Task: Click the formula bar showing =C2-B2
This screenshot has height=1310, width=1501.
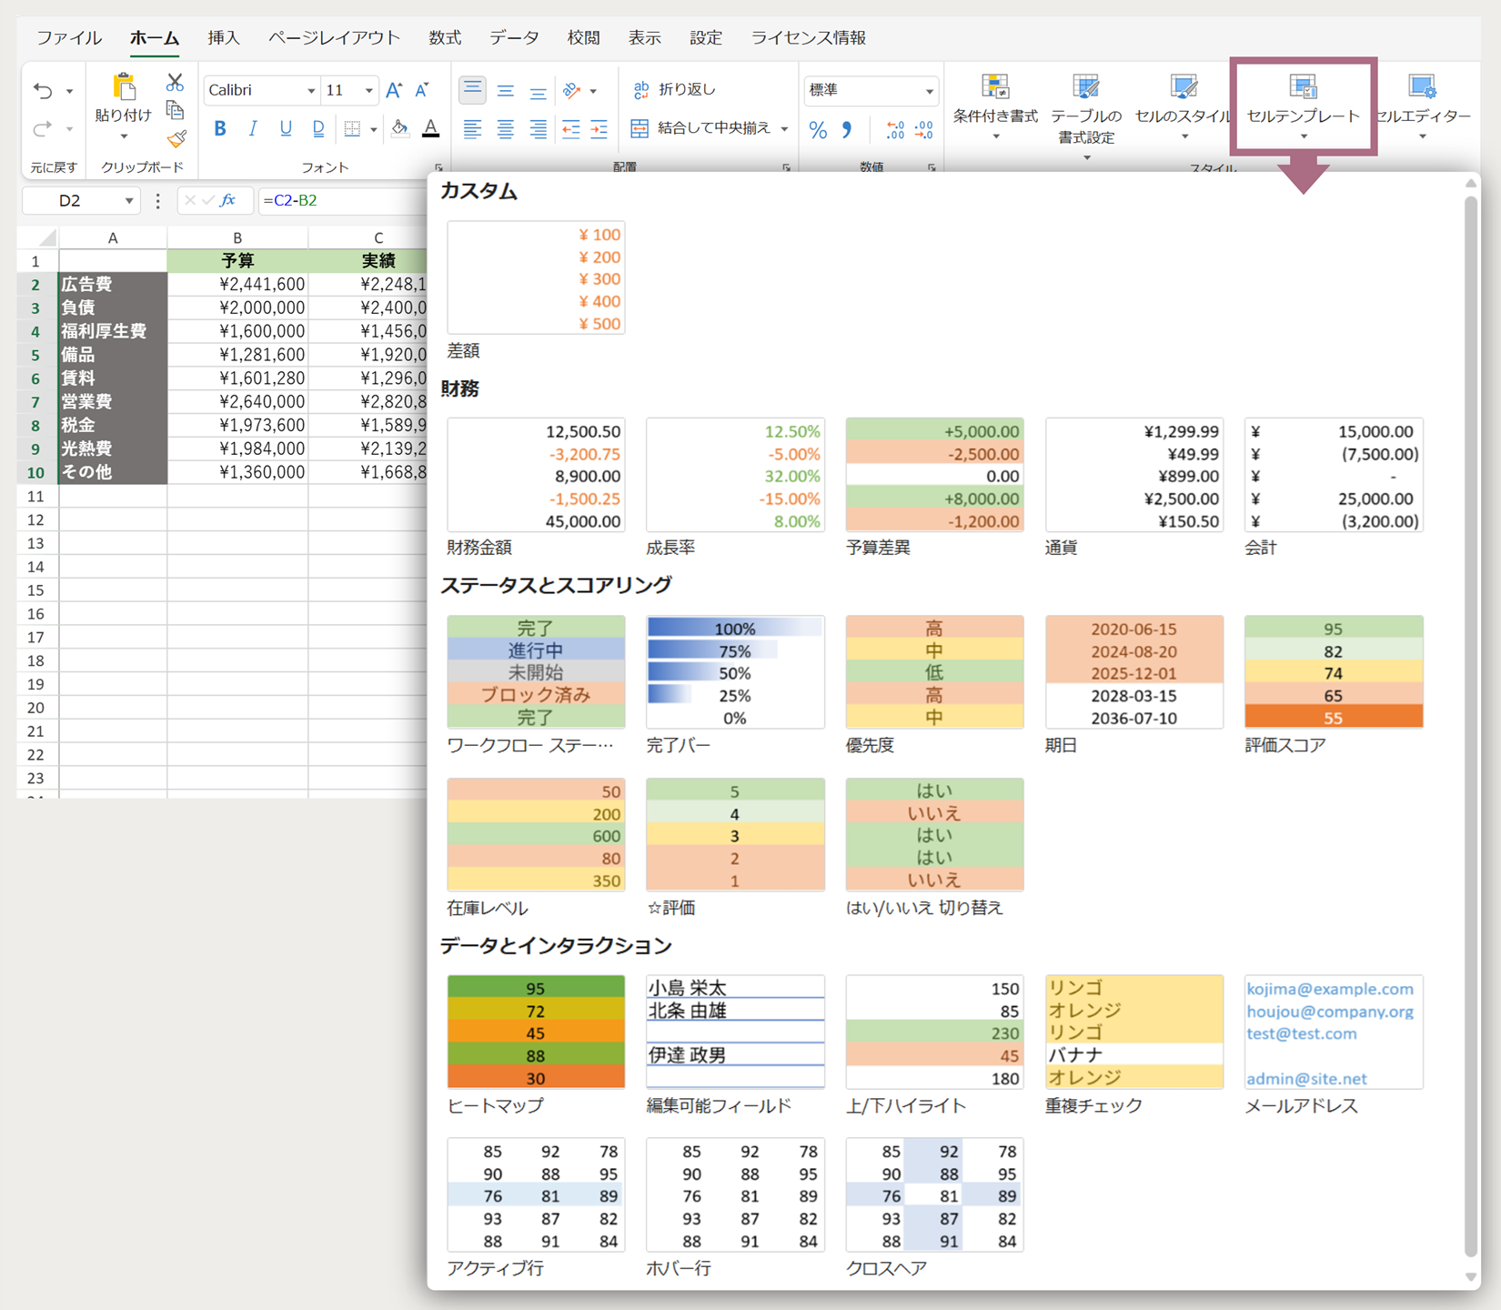Action: 342,200
